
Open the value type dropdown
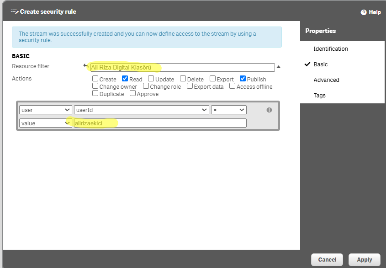(x=46, y=123)
